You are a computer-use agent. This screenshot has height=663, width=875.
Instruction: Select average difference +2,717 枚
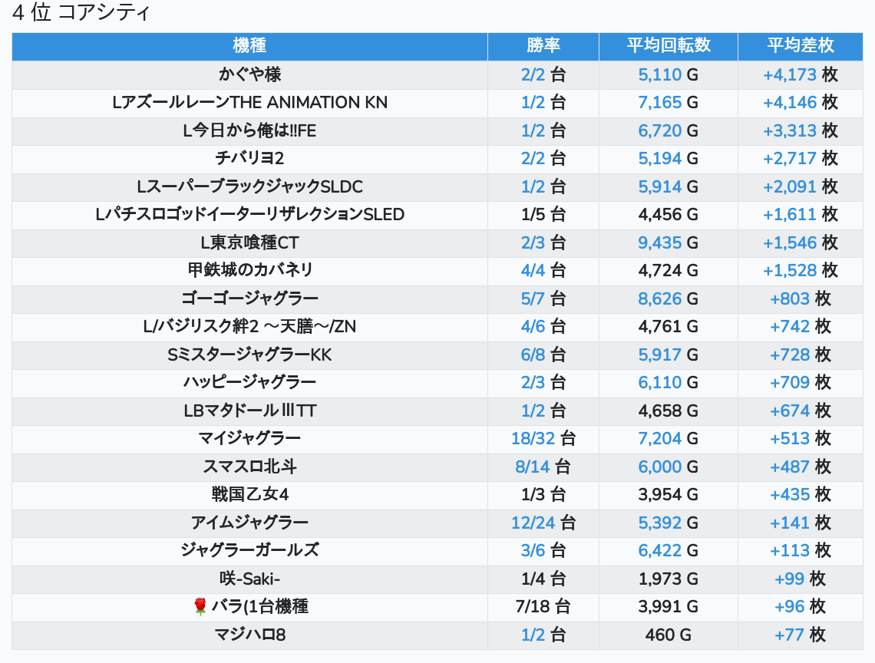click(801, 159)
